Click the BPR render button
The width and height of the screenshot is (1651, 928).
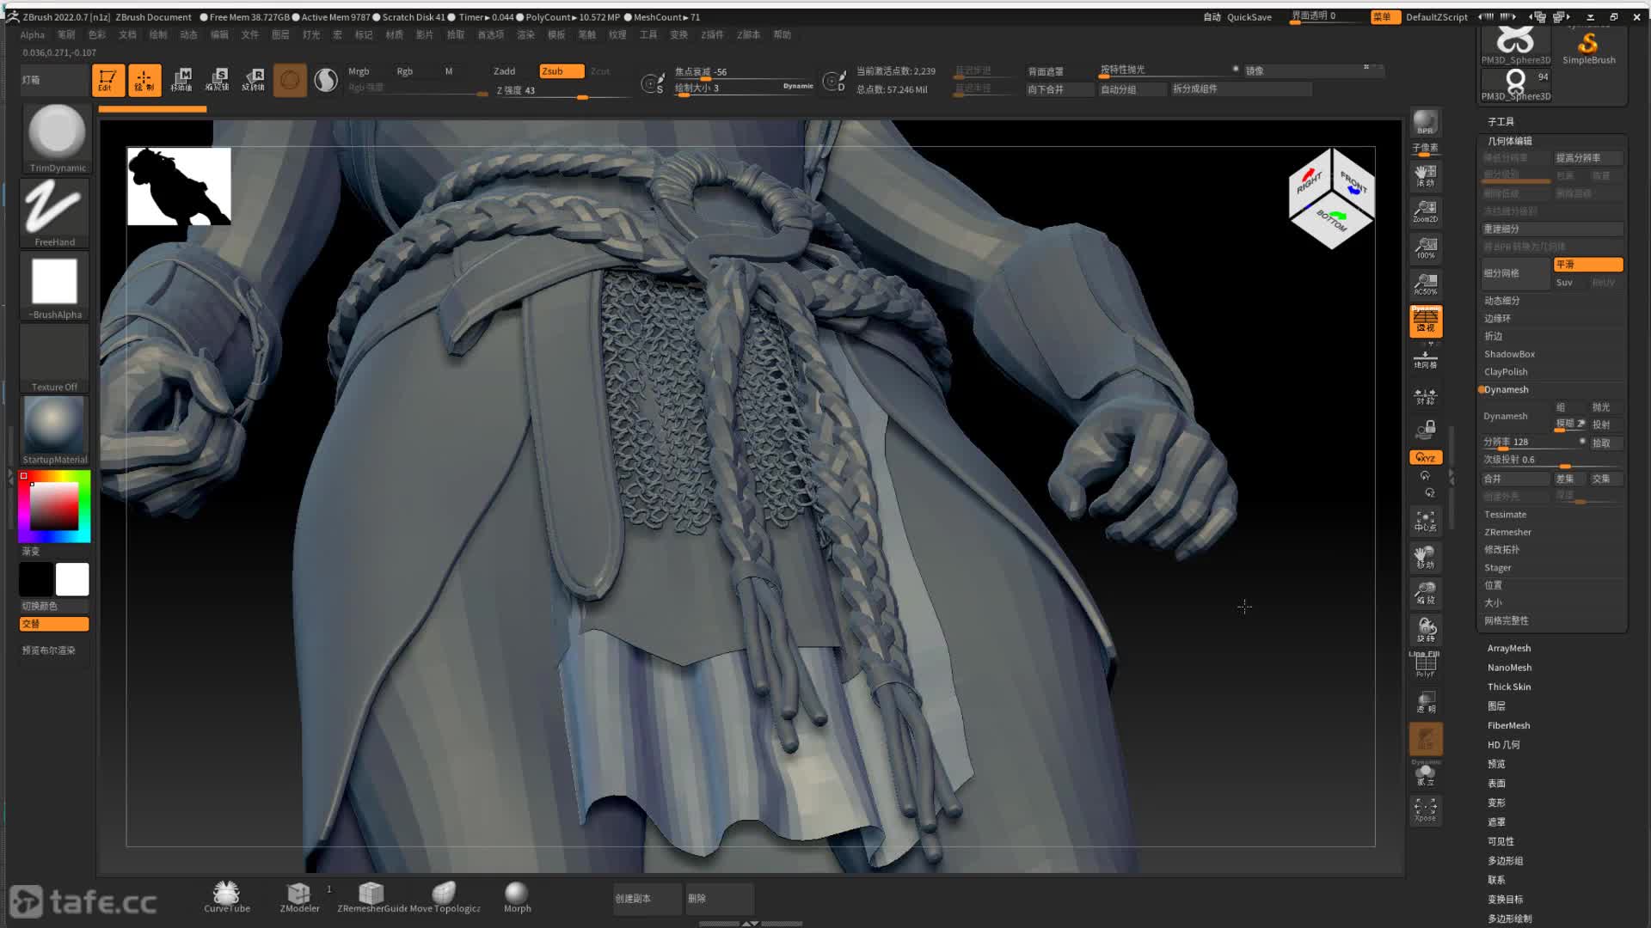1426,122
